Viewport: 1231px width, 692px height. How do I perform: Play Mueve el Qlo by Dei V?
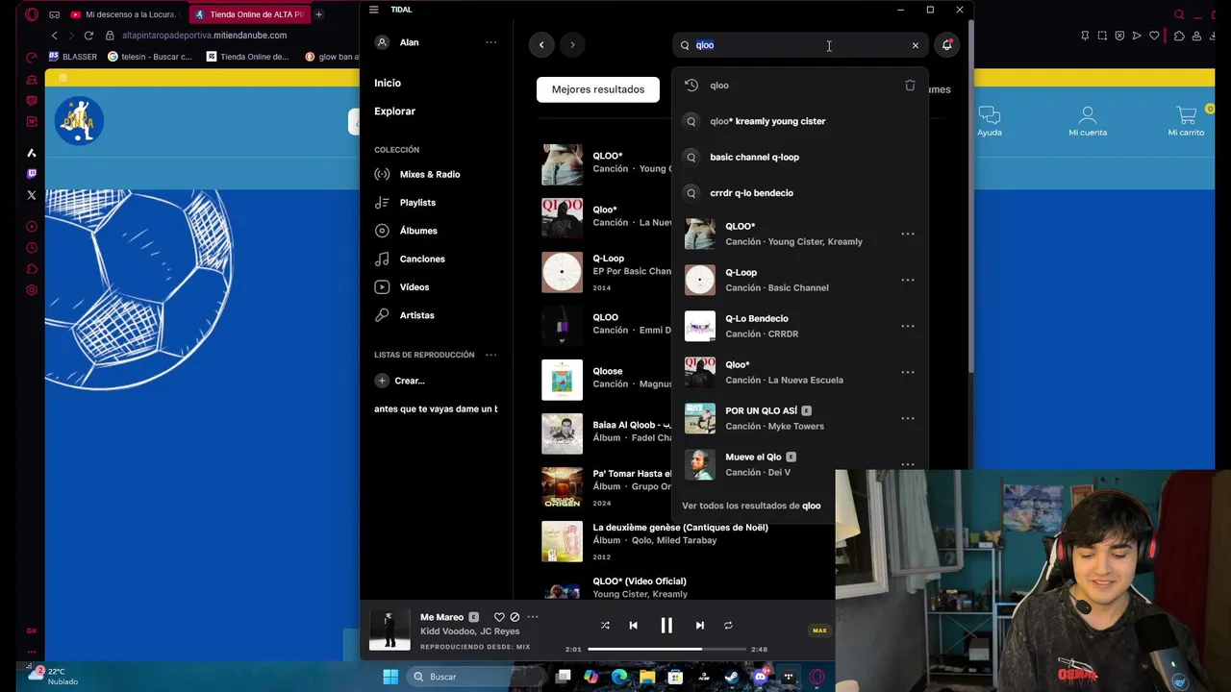coord(700,464)
